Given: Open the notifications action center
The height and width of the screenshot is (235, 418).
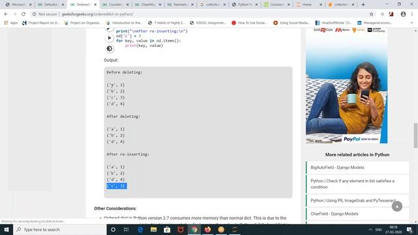Looking at the screenshot, I should pos(410,229).
